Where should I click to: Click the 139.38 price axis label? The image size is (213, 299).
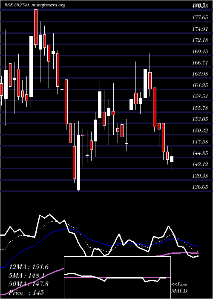(x=200, y=176)
